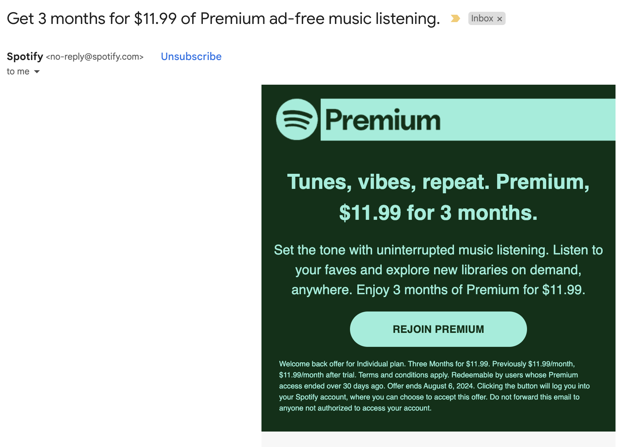The height and width of the screenshot is (447, 624).
Task: Click the email subject line heading
Action: tap(223, 19)
